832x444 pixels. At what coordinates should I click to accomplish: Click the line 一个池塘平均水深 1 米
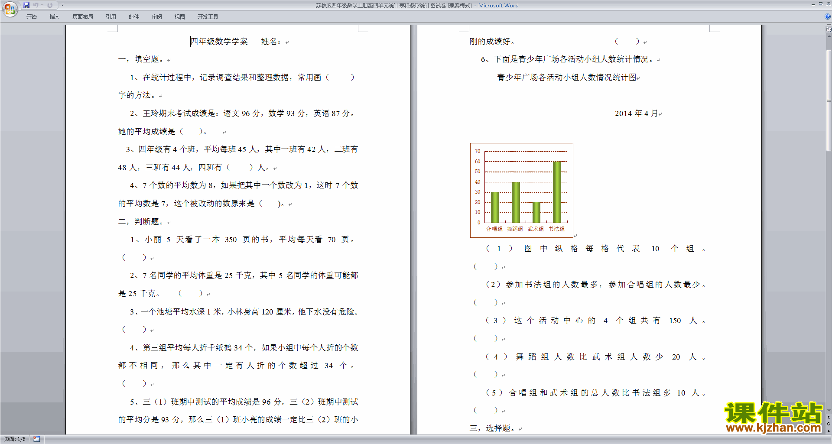244,312
